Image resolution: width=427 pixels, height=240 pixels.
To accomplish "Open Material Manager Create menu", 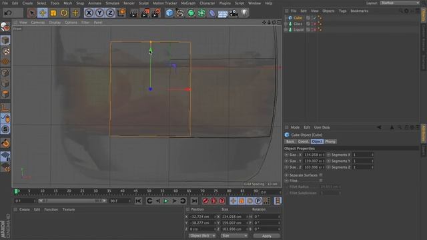I will tap(25, 209).
